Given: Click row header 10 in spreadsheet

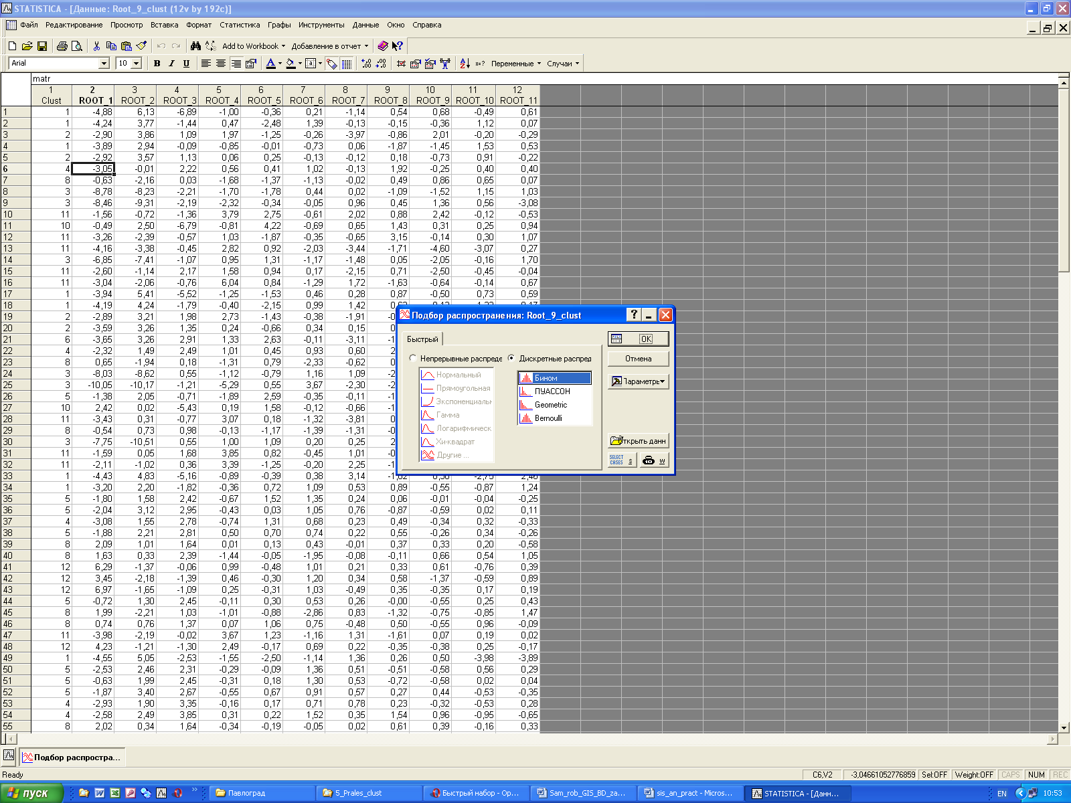Looking at the screenshot, I should pos(15,214).
